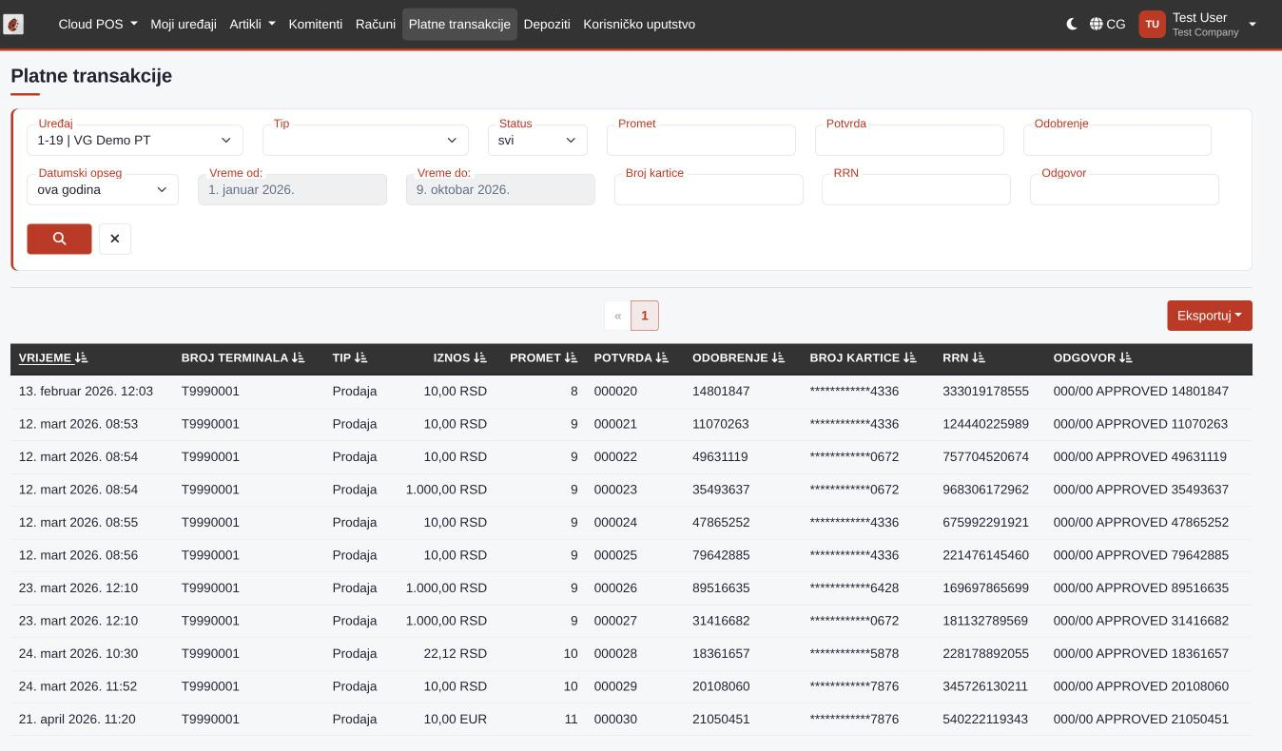Sort by Iznos column
Screen dimensions: 1282x751
(459, 357)
